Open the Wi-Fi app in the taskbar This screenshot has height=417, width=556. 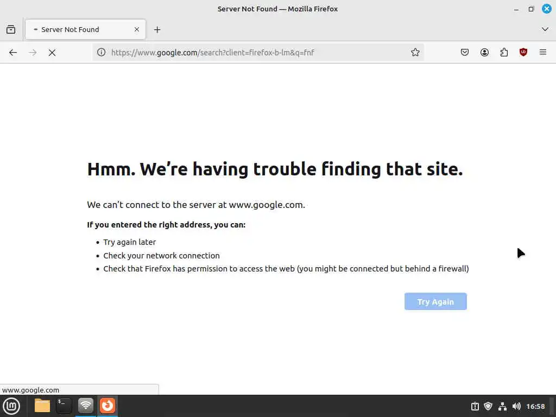(x=85, y=406)
